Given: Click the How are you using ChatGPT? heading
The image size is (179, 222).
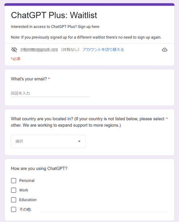Looking at the screenshot, I should pyautogui.click(x=39, y=168).
